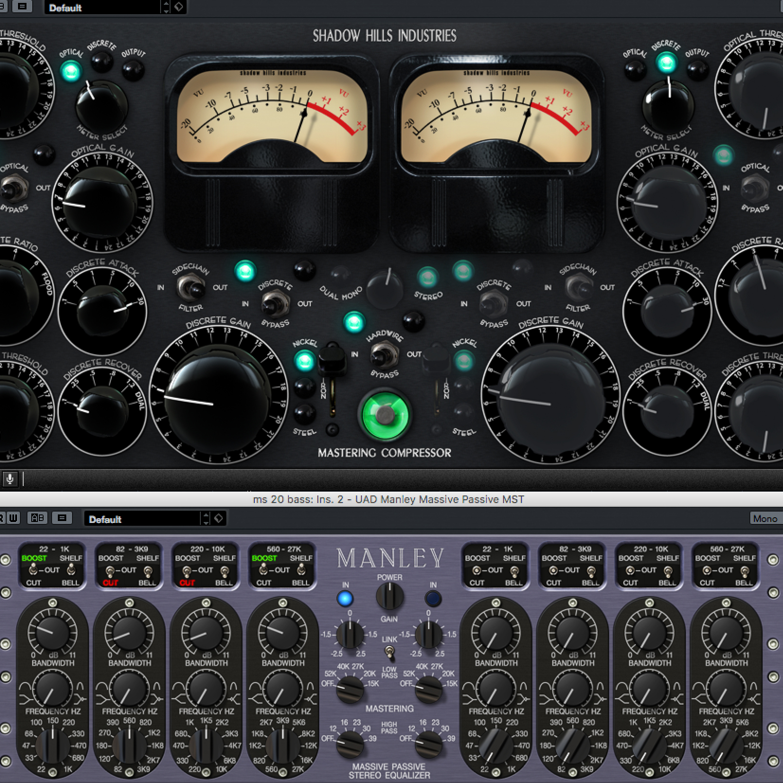Screen dimensions: 783x783
Task: Click the left Optical meter select LED
Action: 71,72
